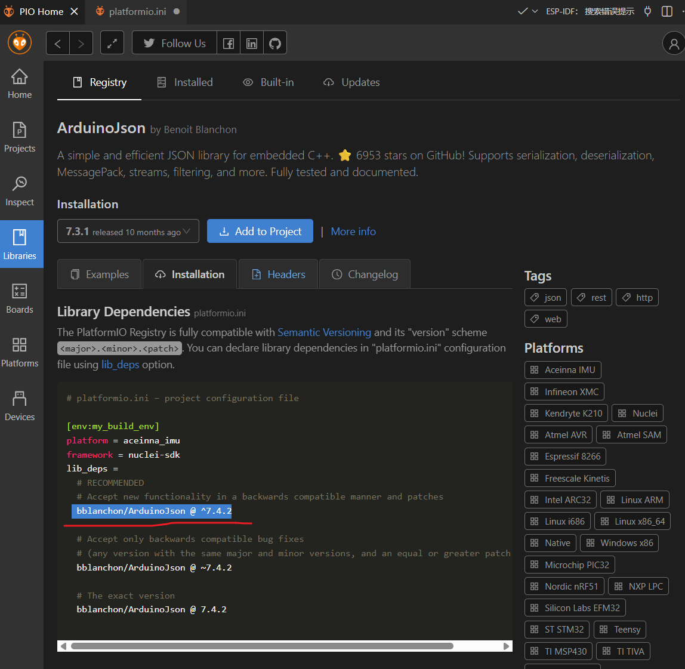Click the PlatformIO logo icon
Viewport: 685px width, 669px height.
pos(20,42)
